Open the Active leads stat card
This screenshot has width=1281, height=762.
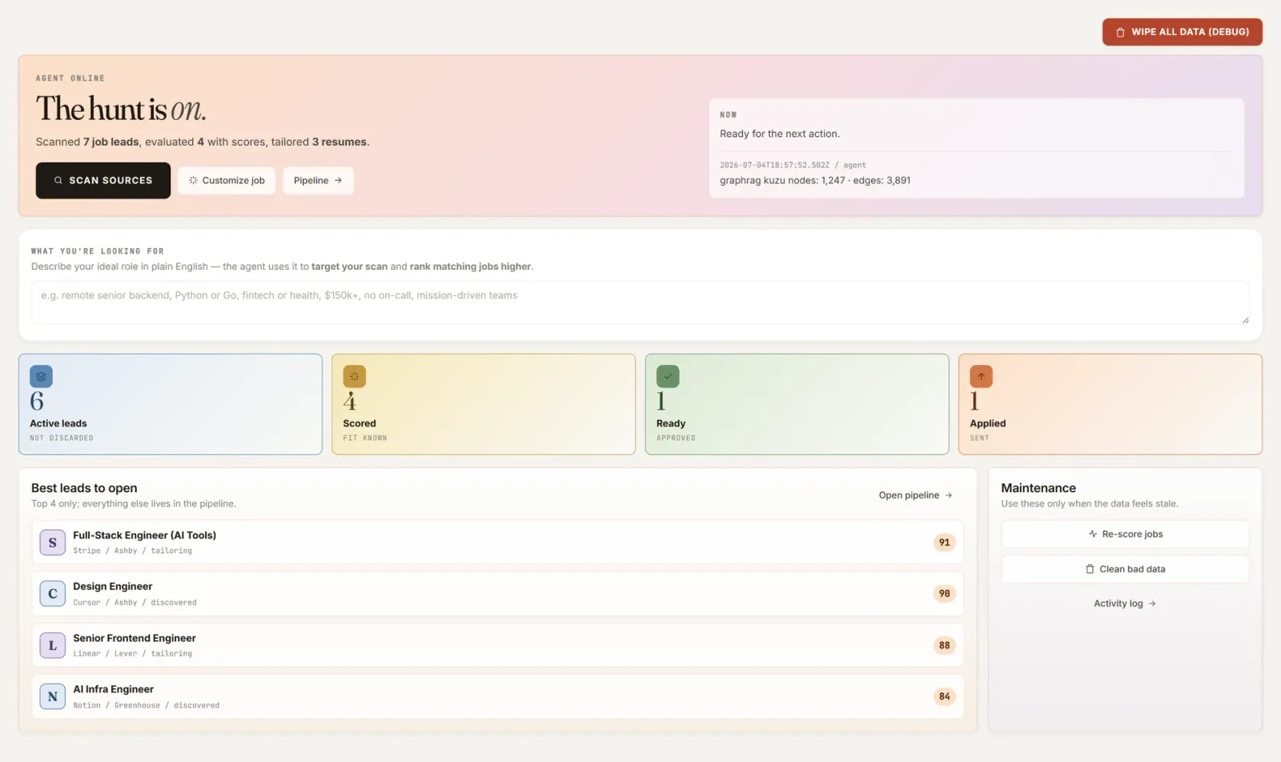171,404
